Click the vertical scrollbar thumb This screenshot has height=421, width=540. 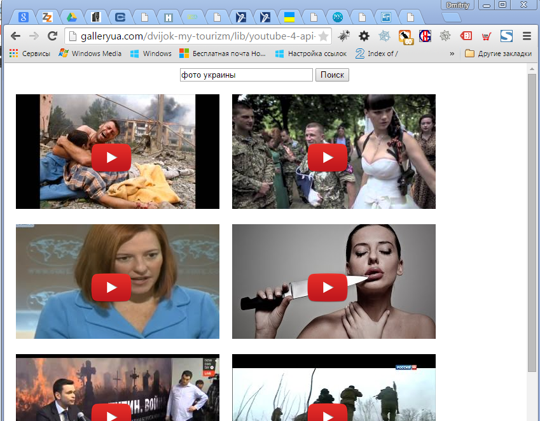coord(532,223)
